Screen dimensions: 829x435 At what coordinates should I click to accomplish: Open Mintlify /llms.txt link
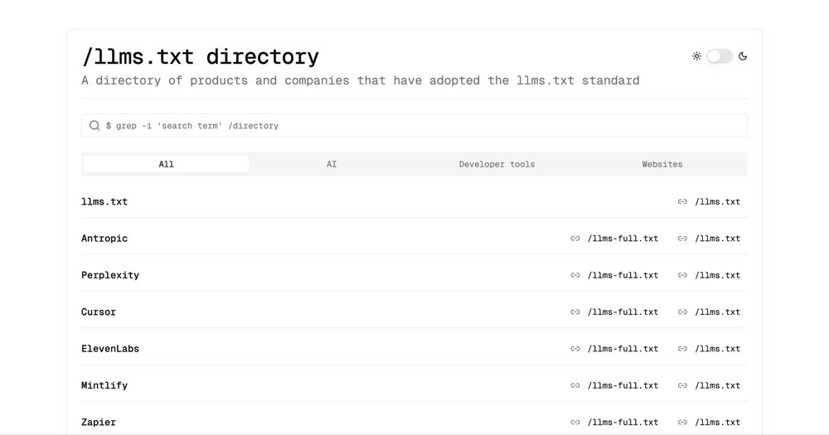click(717, 385)
